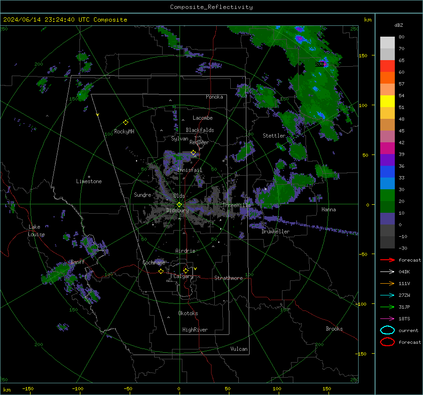Screen dimensions: 423x395
Task: Click the dBZ legend heading
Action: (399, 25)
